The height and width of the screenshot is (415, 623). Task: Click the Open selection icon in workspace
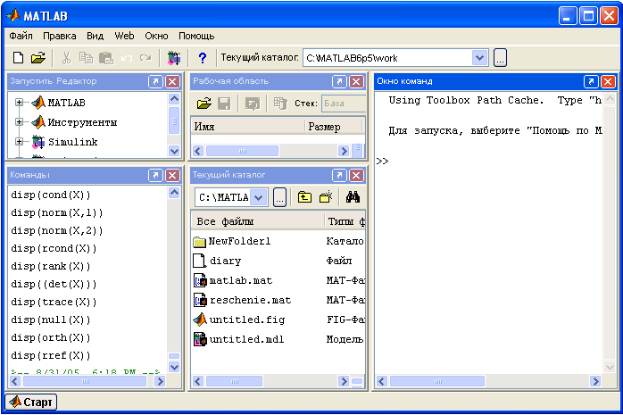tap(253, 104)
